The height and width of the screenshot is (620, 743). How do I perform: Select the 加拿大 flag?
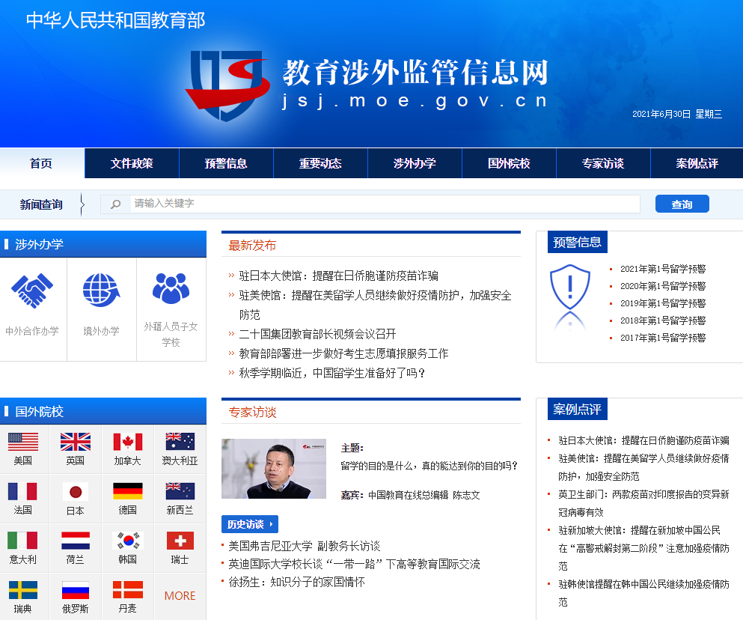click(x=128, y=442)
